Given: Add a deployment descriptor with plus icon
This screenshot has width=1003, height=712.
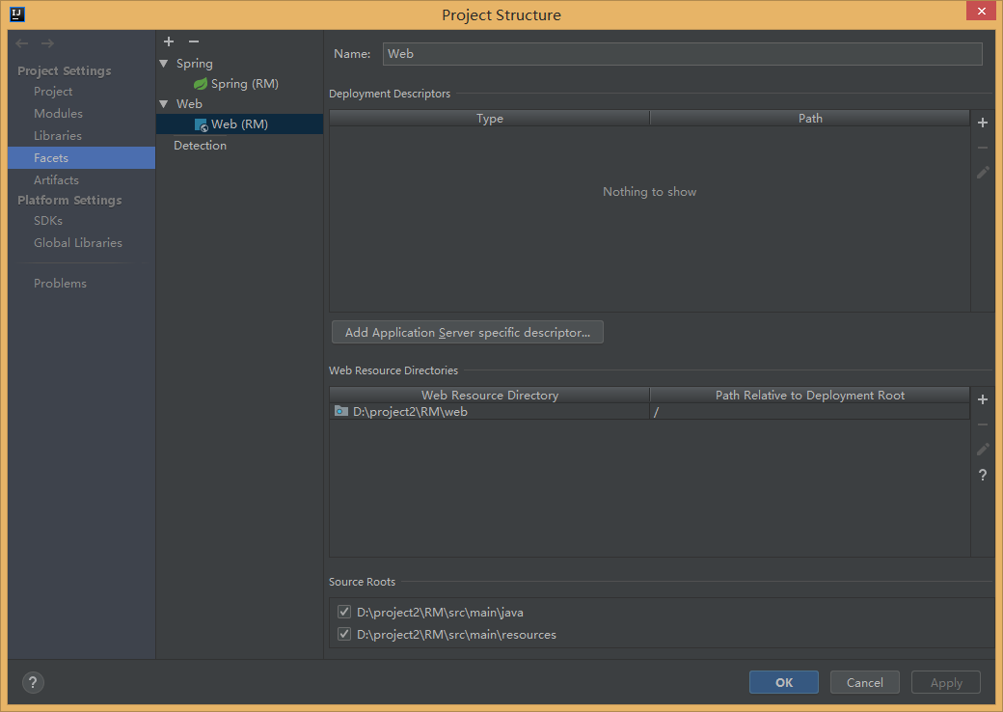Looking at the screenshot, I should pyautogui.click(x=983, y=123).
